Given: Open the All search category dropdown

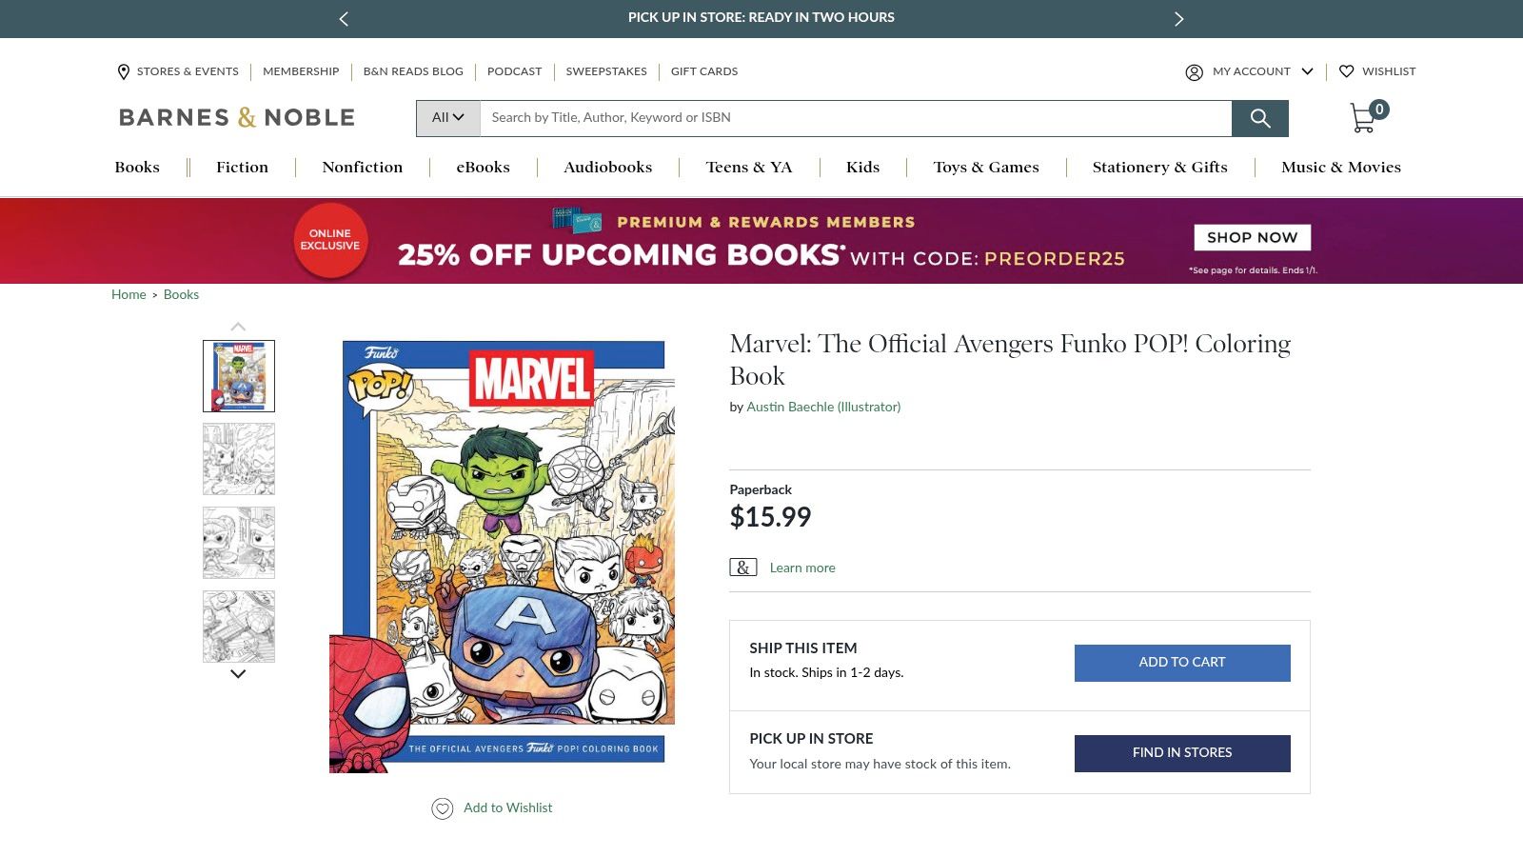Looking at the screenshot, I should [x=446, y=117].
